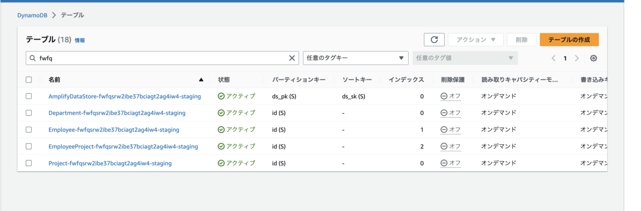Click テーブルの作成 button
Screen dimensions: 641x211
tap(569, 39)
